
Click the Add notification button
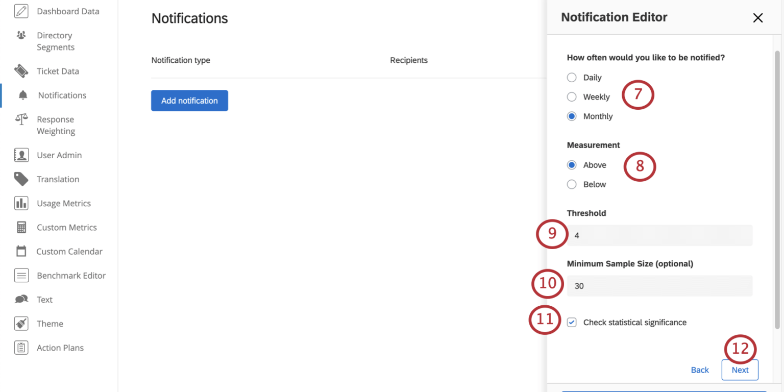click(189, 101)
